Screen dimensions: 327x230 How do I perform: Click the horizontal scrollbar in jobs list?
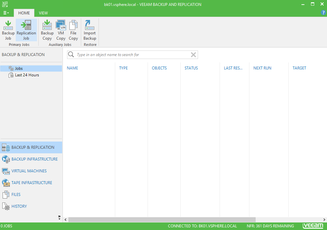[162, 220]
